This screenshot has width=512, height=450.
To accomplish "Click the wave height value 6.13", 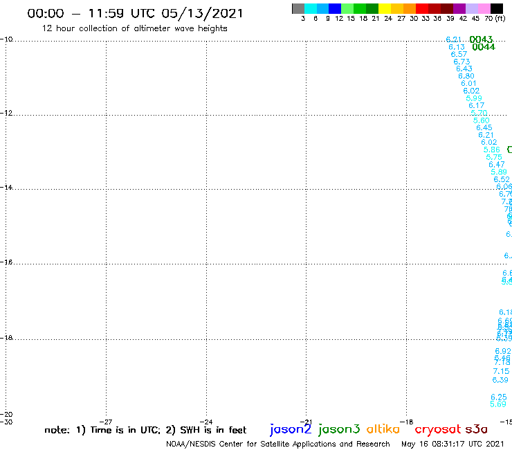I will [456, 47].
